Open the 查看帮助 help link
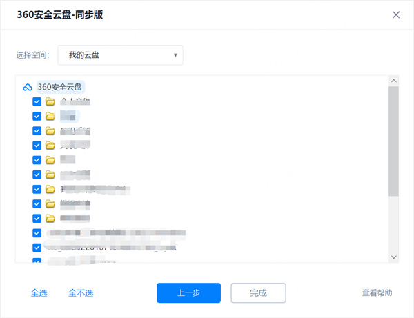The image size is (414, 318). click(377, 292)
